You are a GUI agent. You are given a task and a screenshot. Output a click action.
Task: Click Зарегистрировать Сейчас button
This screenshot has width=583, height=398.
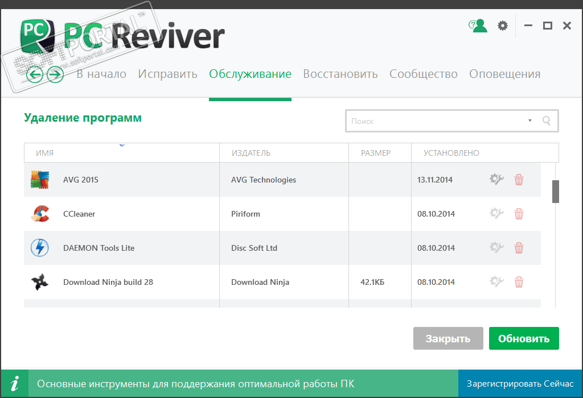(x=520, y=384)
